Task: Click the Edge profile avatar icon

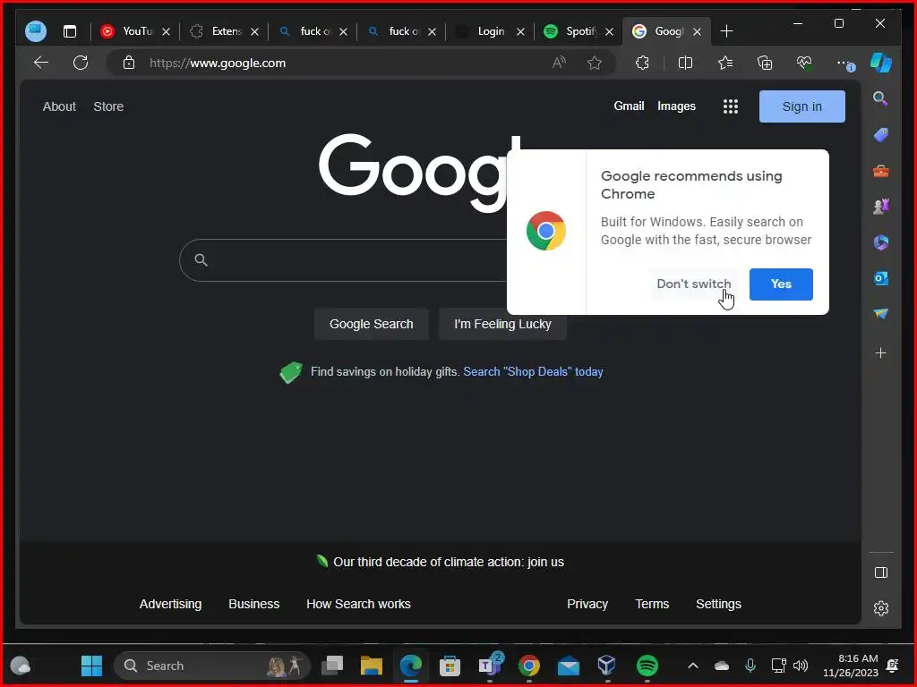Action: point(36,31)
